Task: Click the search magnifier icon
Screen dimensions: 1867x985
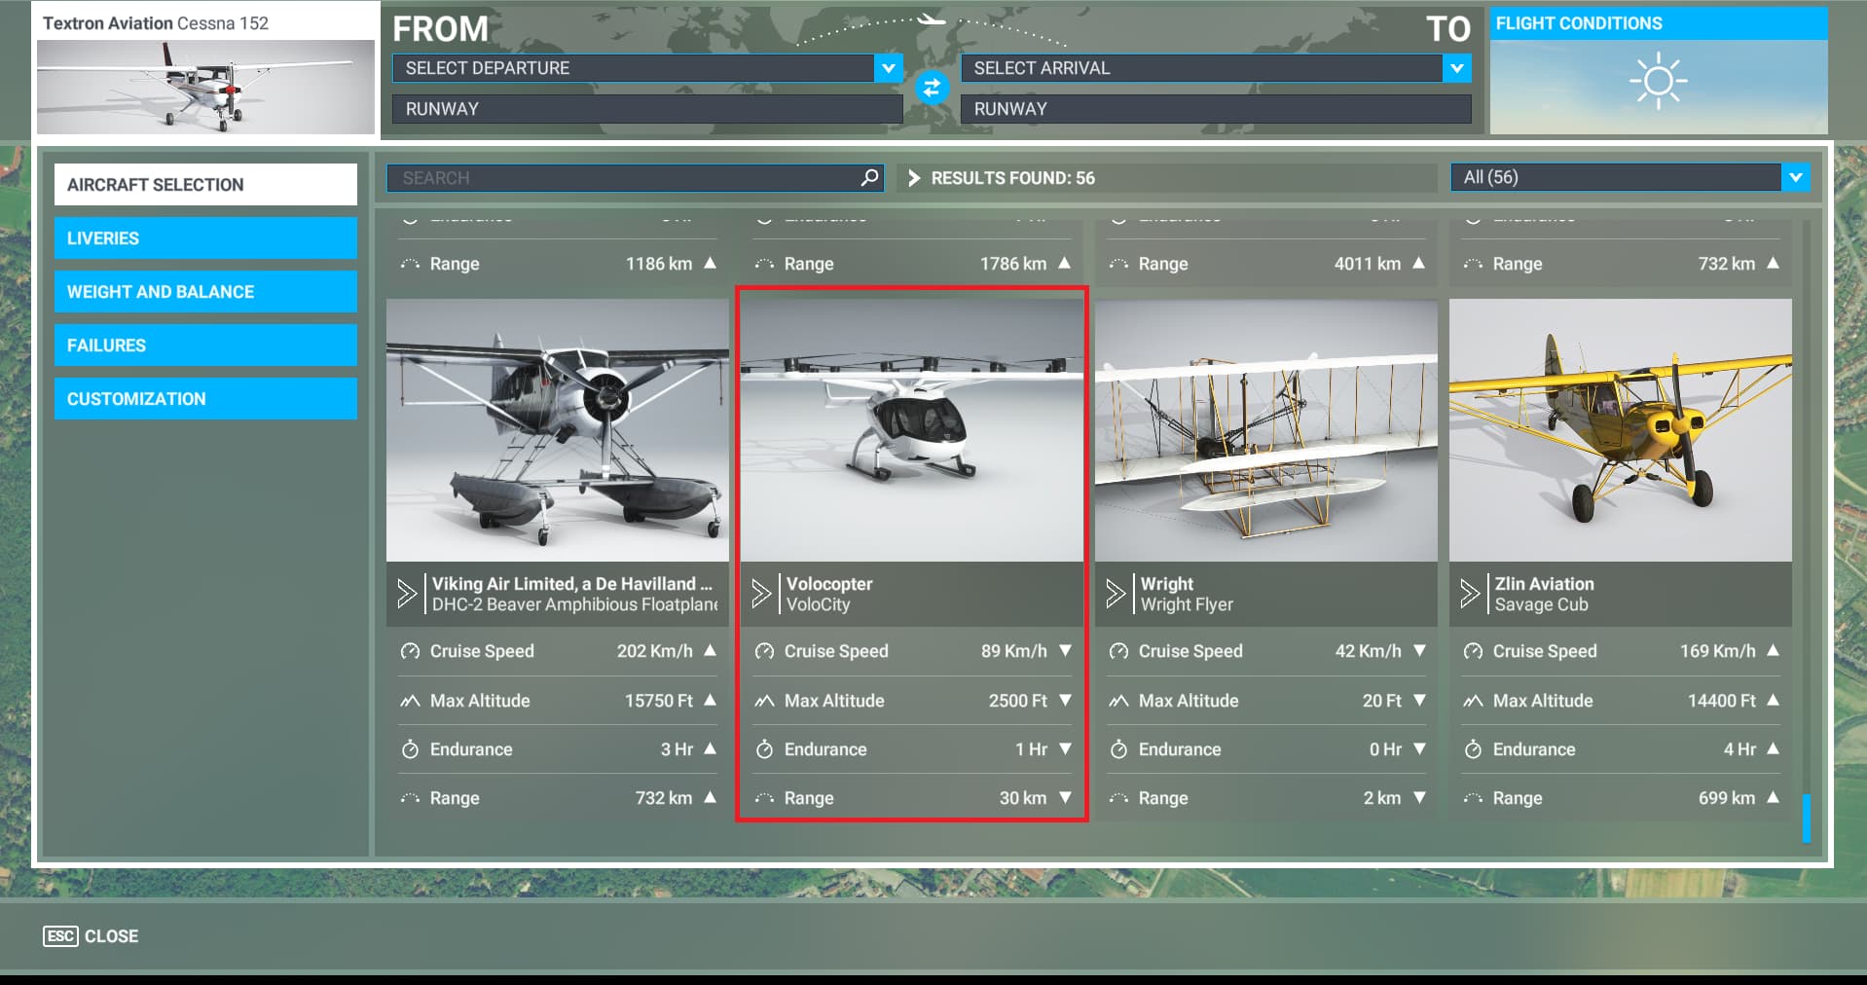Action: click(x=869, y=177)
